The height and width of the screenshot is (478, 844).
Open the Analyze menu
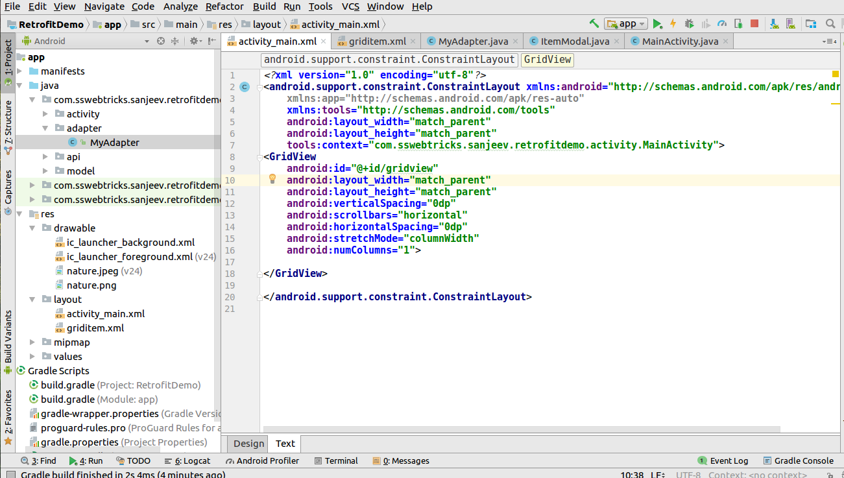(x=180, y=6)
